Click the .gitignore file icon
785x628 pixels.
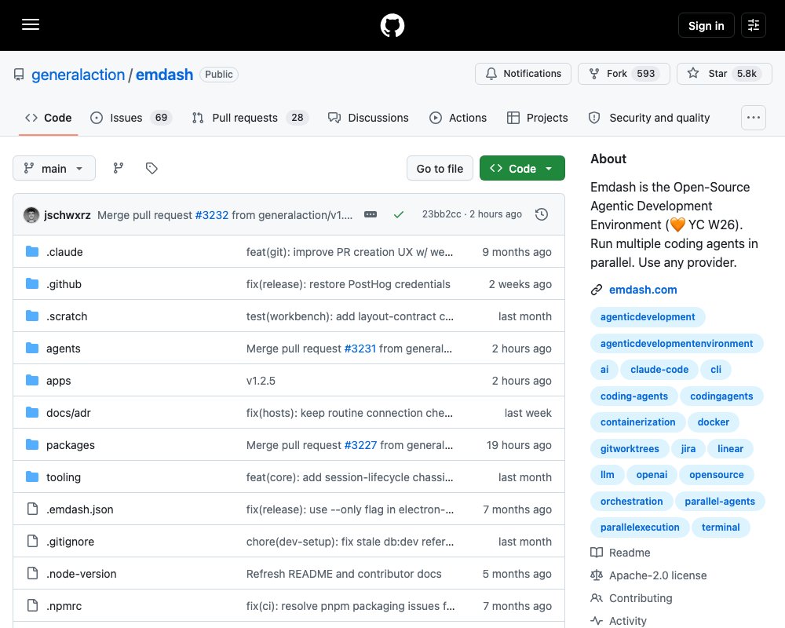(32, 541)
